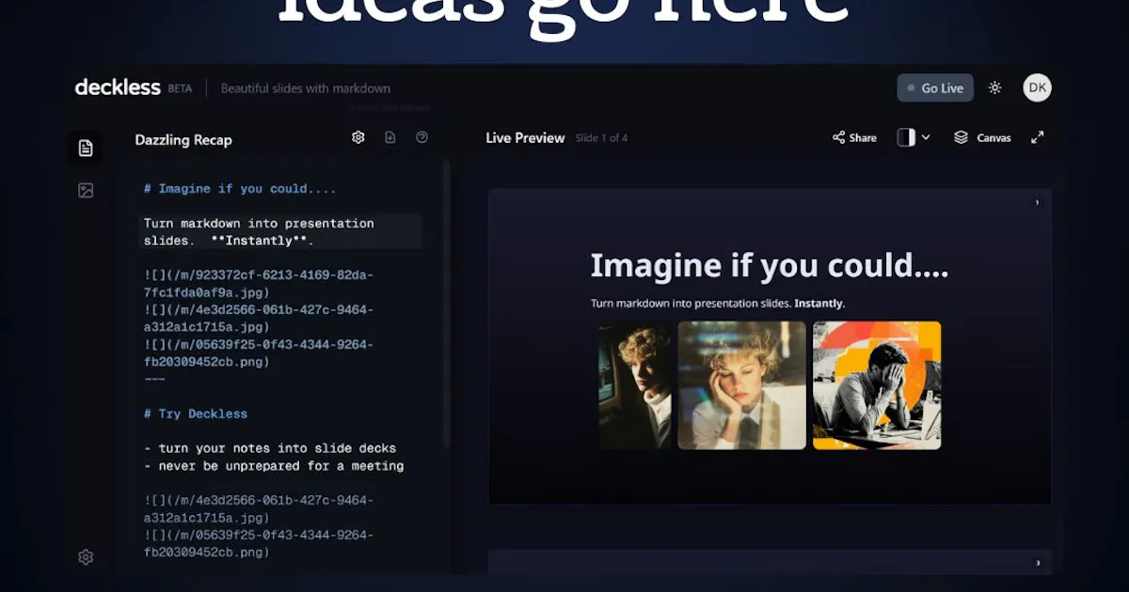Click the 'Turn markdown into presentation' editor line
Image resolution: width=1129 pixels, height=592 pixels.
pyautogui.click(x=259, y=224)
